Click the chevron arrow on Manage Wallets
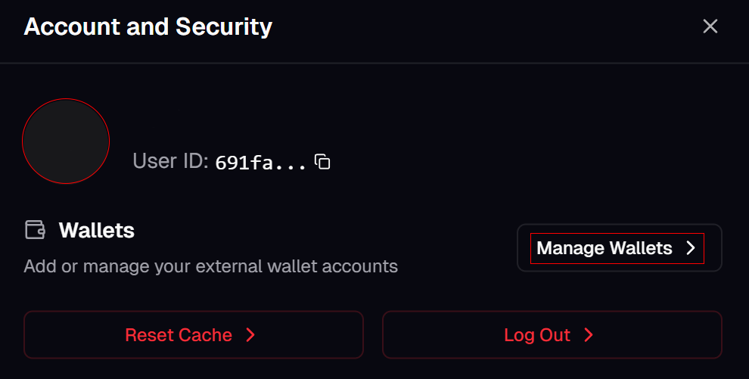Image resolution: width=749 pixels, height=379 pixels. (x=690, y=248)
